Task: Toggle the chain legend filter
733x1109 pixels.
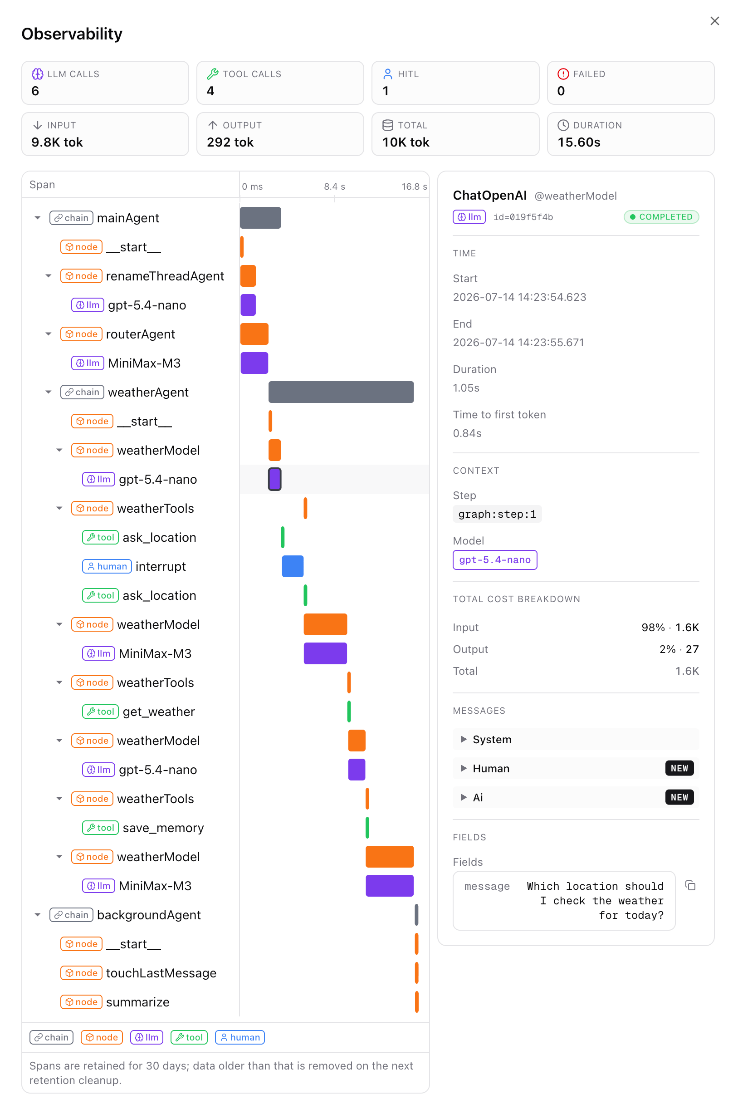Action: tap(51, 1037)
